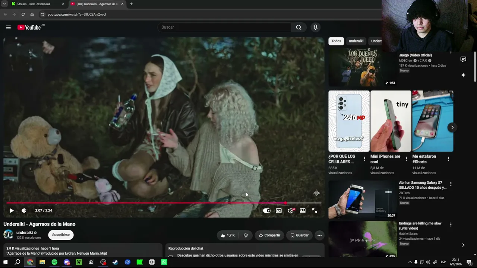Open File Explorer from the taskbar
477x268 pixels.
coord(42,262)
